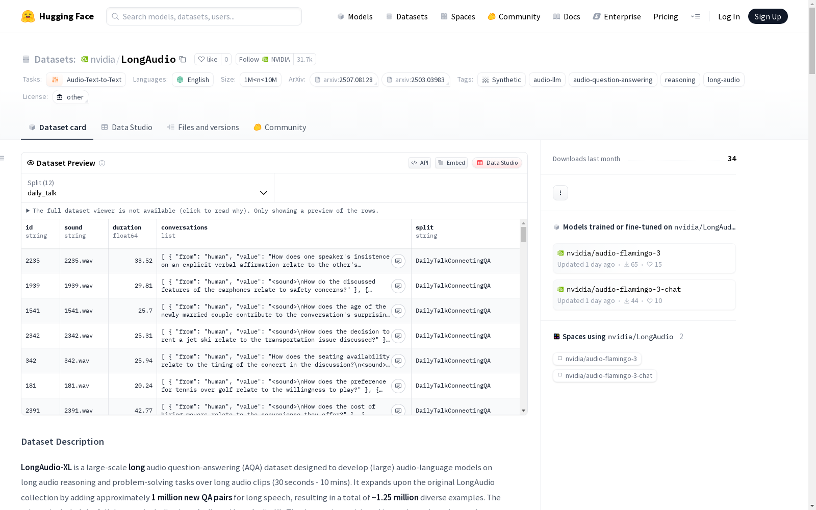The width and height of the screenshot is (816, 510).
Task: Open Enterprise in top navigation
Action: pyautogui.click(x=617, y=16)
